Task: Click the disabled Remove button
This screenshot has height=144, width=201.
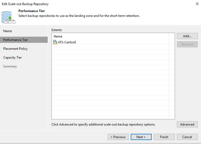Action: (187, 44)
